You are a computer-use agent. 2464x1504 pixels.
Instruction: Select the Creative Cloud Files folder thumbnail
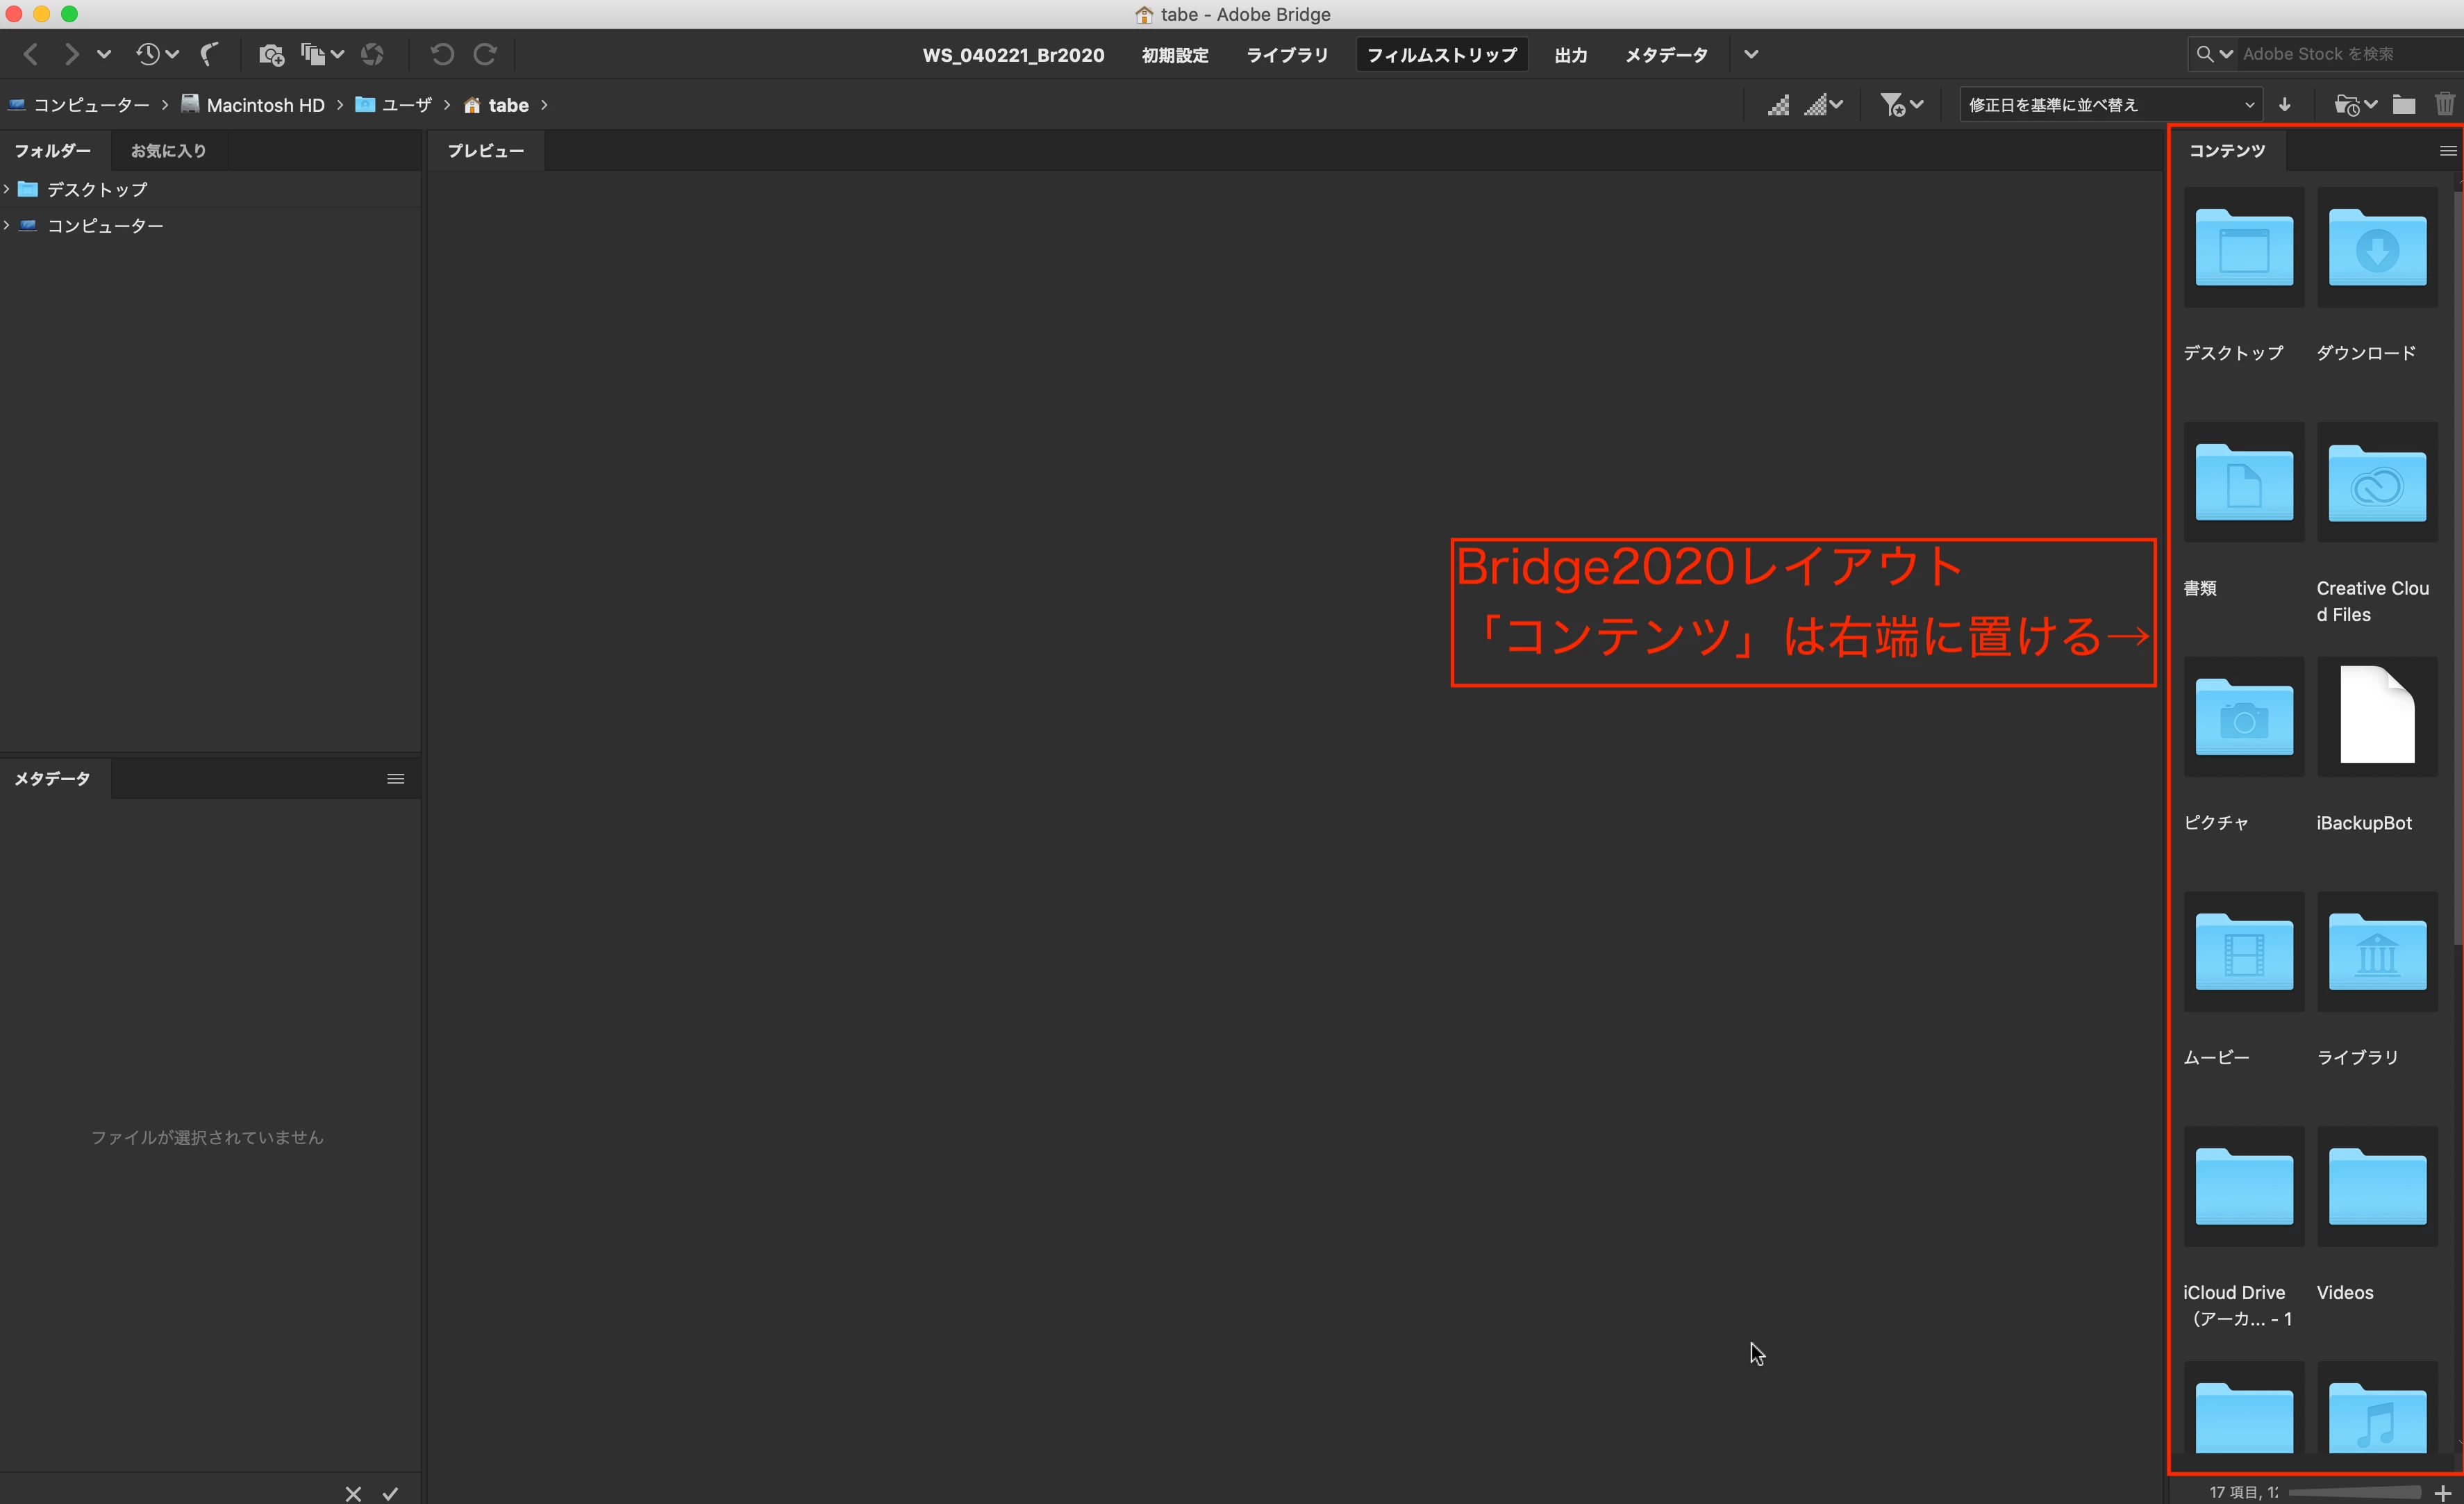pyautogui.click(x=2376, y=485)
